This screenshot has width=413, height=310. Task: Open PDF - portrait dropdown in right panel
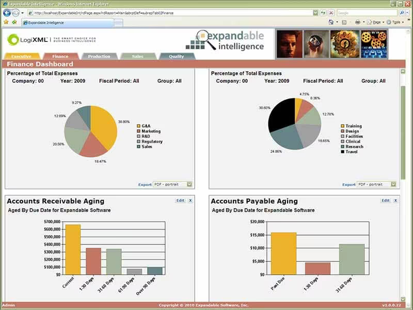coord(376,184)
